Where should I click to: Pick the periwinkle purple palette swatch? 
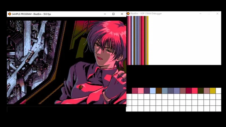tap(177, 91)
